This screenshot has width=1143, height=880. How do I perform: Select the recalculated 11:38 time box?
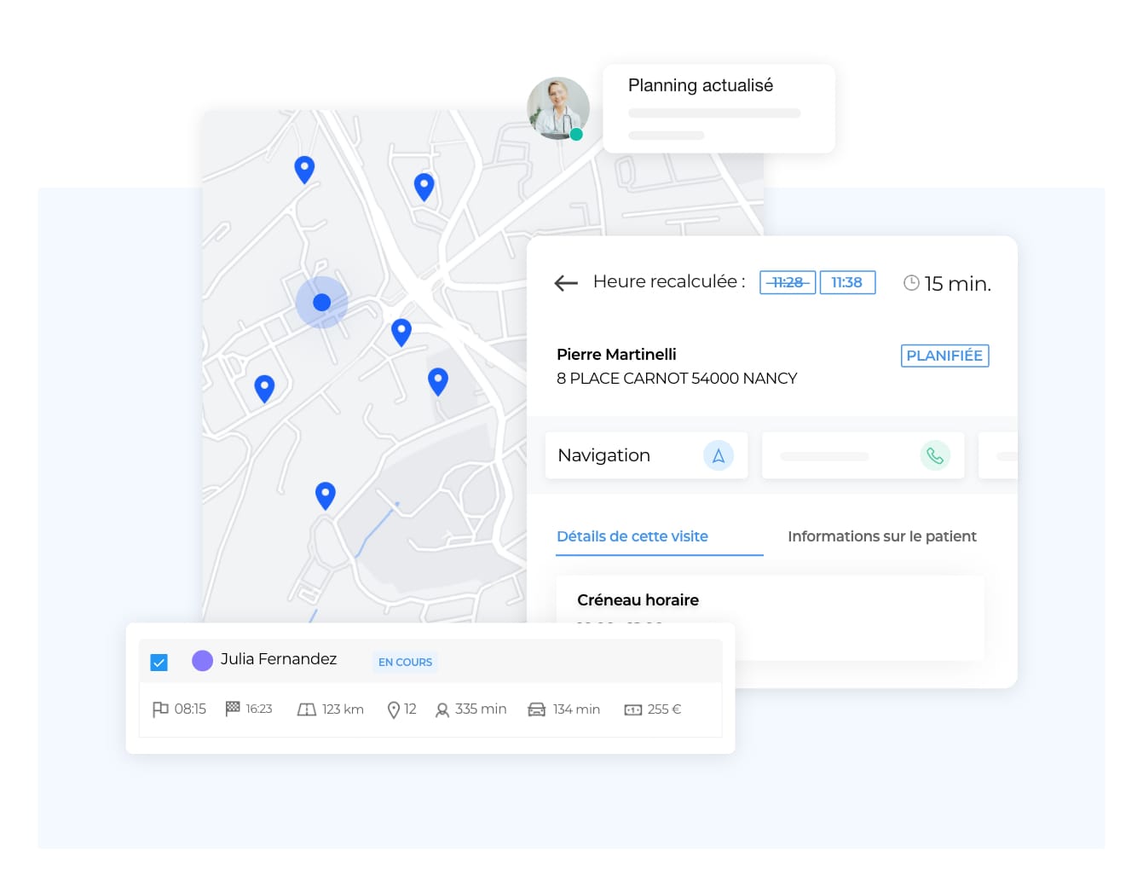pos(847,282)
